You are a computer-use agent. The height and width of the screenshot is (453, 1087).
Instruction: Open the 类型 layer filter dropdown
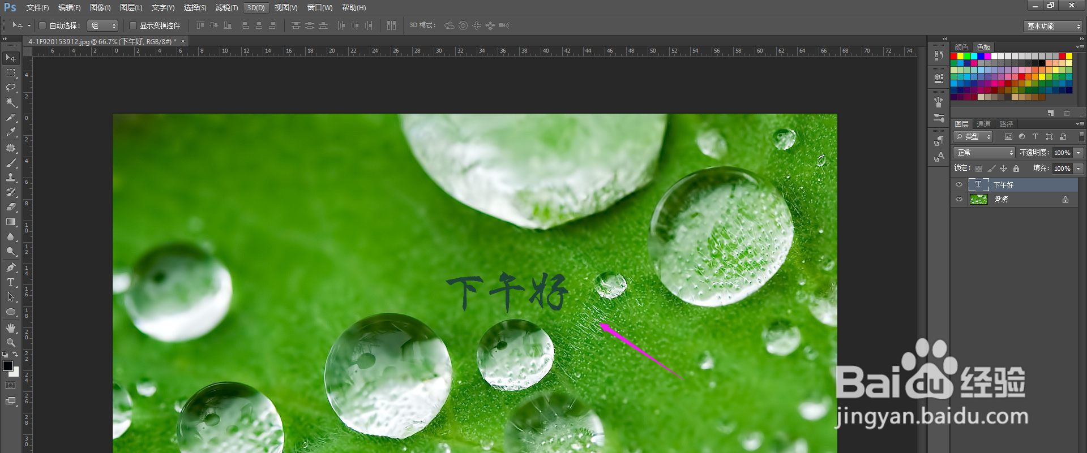[973, 136]
